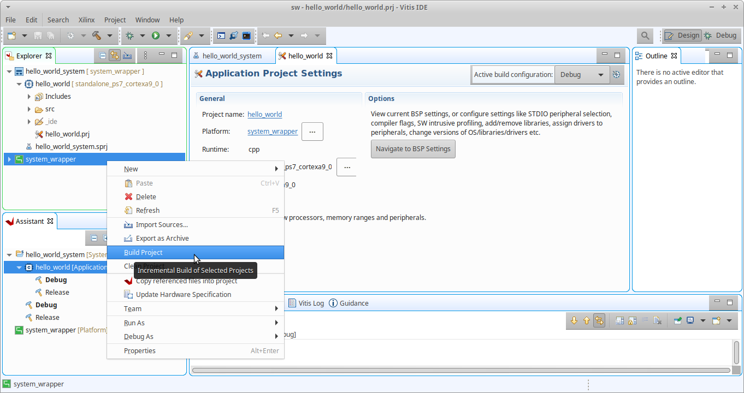Open the system_wrapper platform link
This screenshot has width=744, height=393.
point(272,132)
